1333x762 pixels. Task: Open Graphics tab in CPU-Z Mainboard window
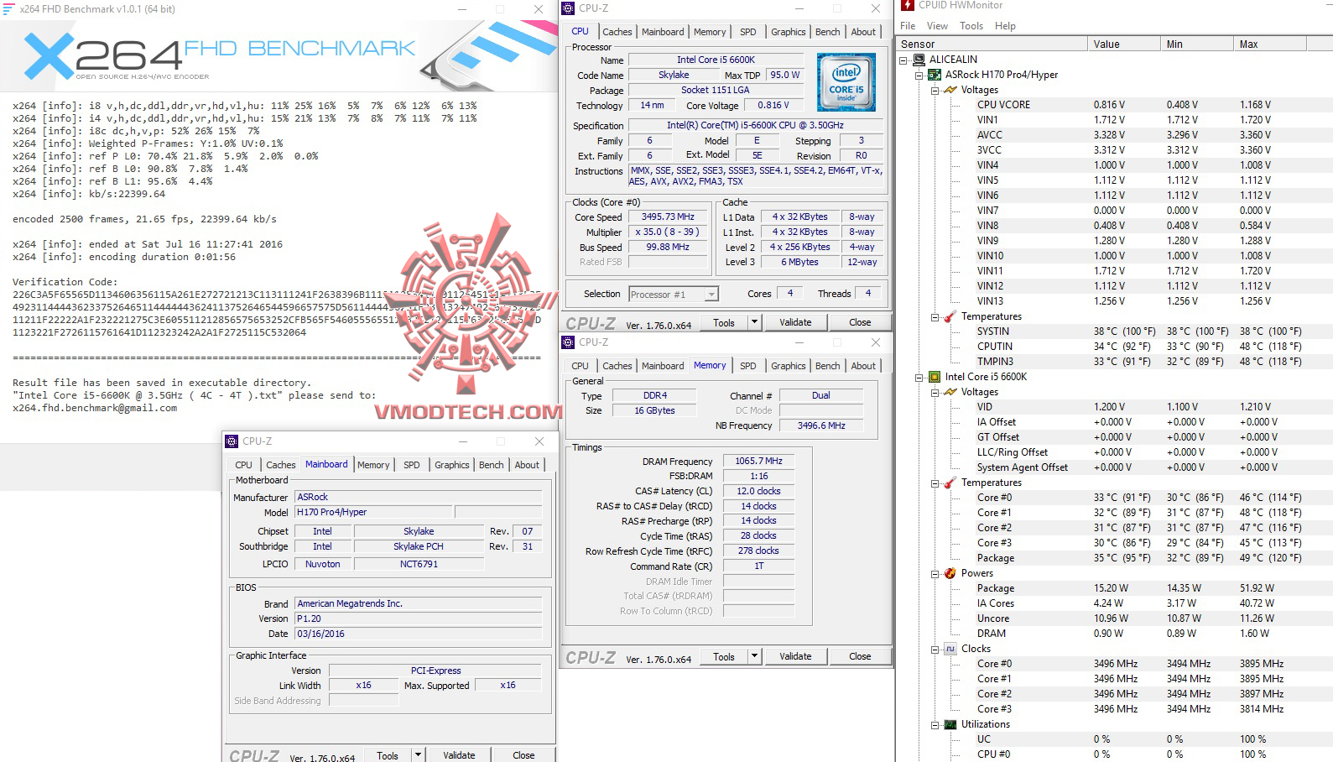452,465
